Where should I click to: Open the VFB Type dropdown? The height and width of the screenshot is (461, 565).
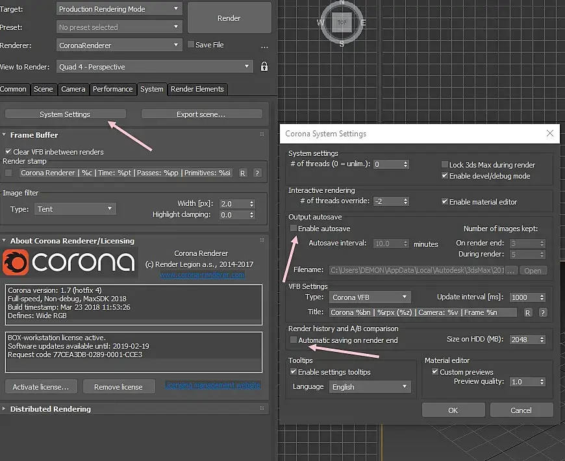[369, 297]
